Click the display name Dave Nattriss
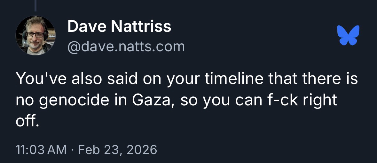Viewport: 377px width, 163px height. coord(119,26)
